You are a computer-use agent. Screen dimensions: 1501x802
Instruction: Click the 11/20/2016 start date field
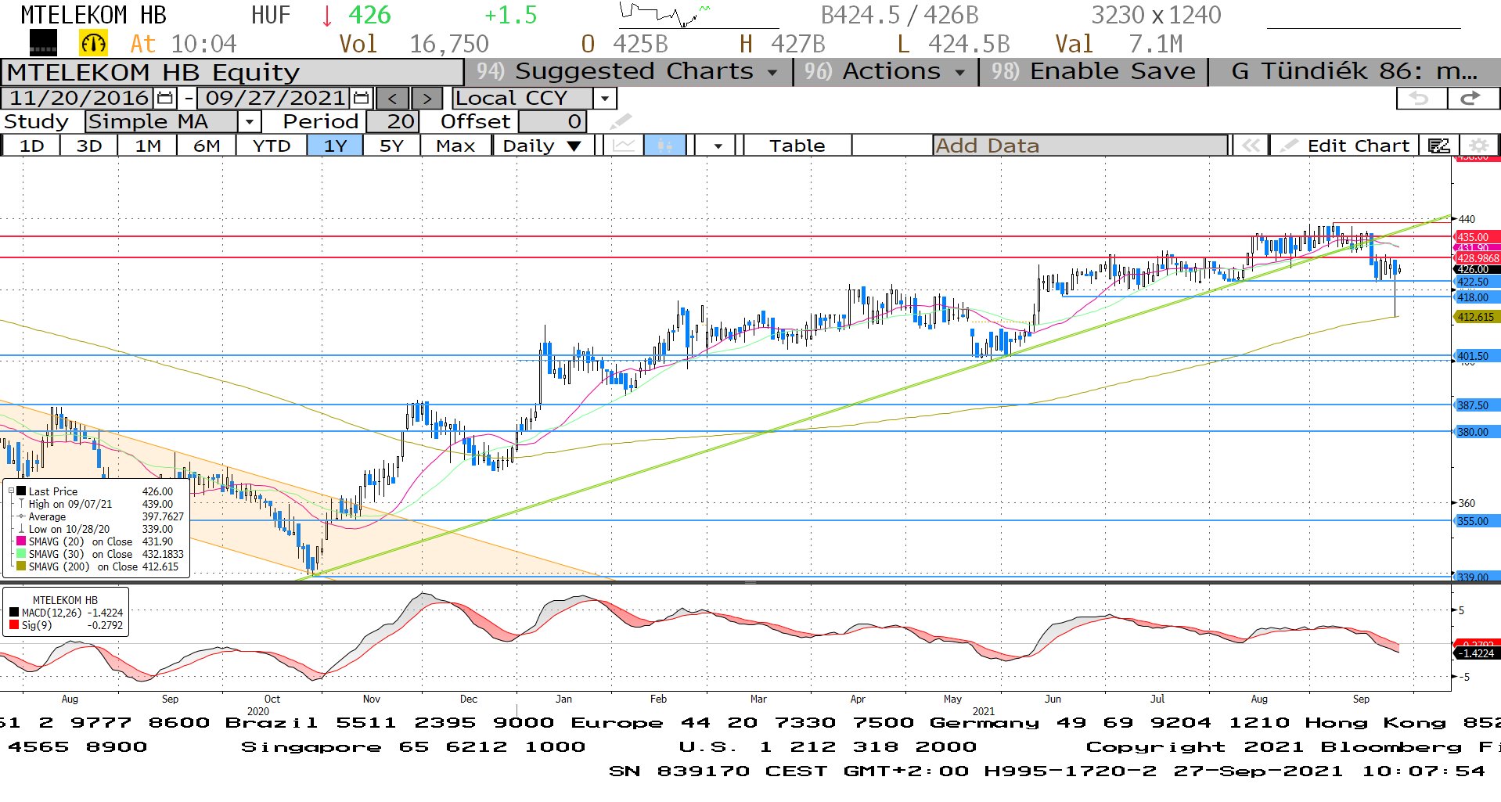(x=79, y=99)
